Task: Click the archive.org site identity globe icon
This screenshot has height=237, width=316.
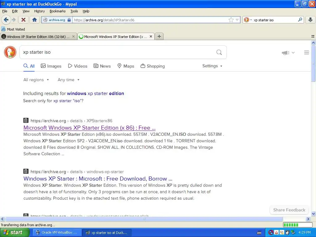Action: coord(45,20)
